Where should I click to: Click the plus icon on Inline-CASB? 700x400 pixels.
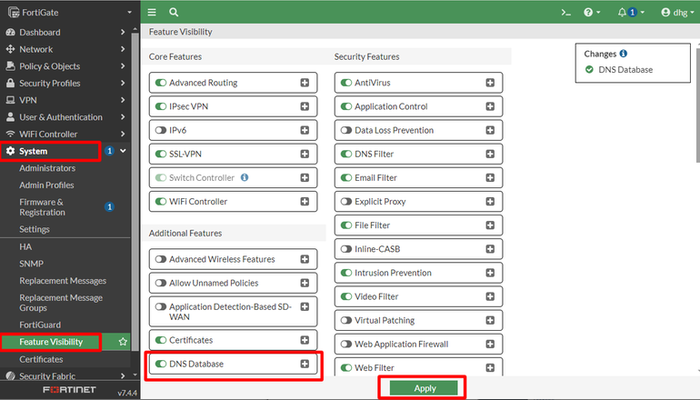coord(490,249)
